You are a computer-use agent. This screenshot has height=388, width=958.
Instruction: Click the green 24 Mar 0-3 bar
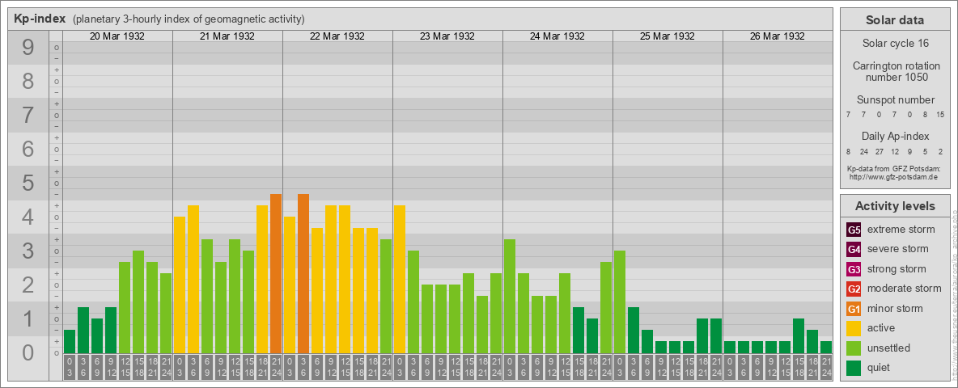510,297
